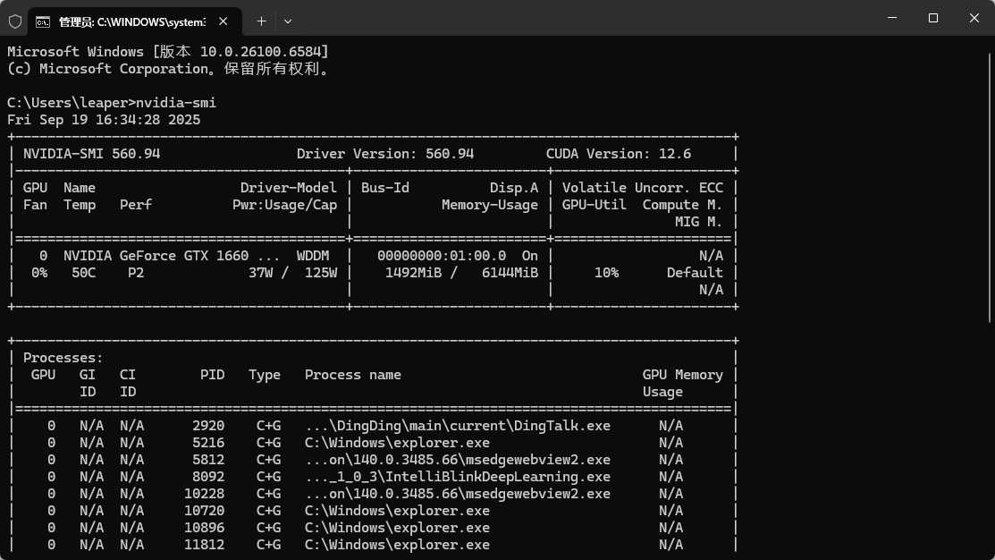The height and width of the screenshot is (560, 995).
Task: Minimize the terminal window
Action: [892, 18]
